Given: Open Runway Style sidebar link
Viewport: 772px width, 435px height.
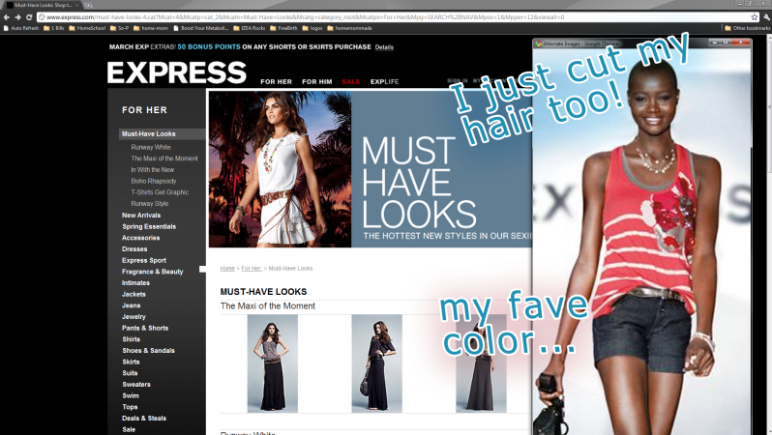Looking at the screenshot, I should [150, 204].
